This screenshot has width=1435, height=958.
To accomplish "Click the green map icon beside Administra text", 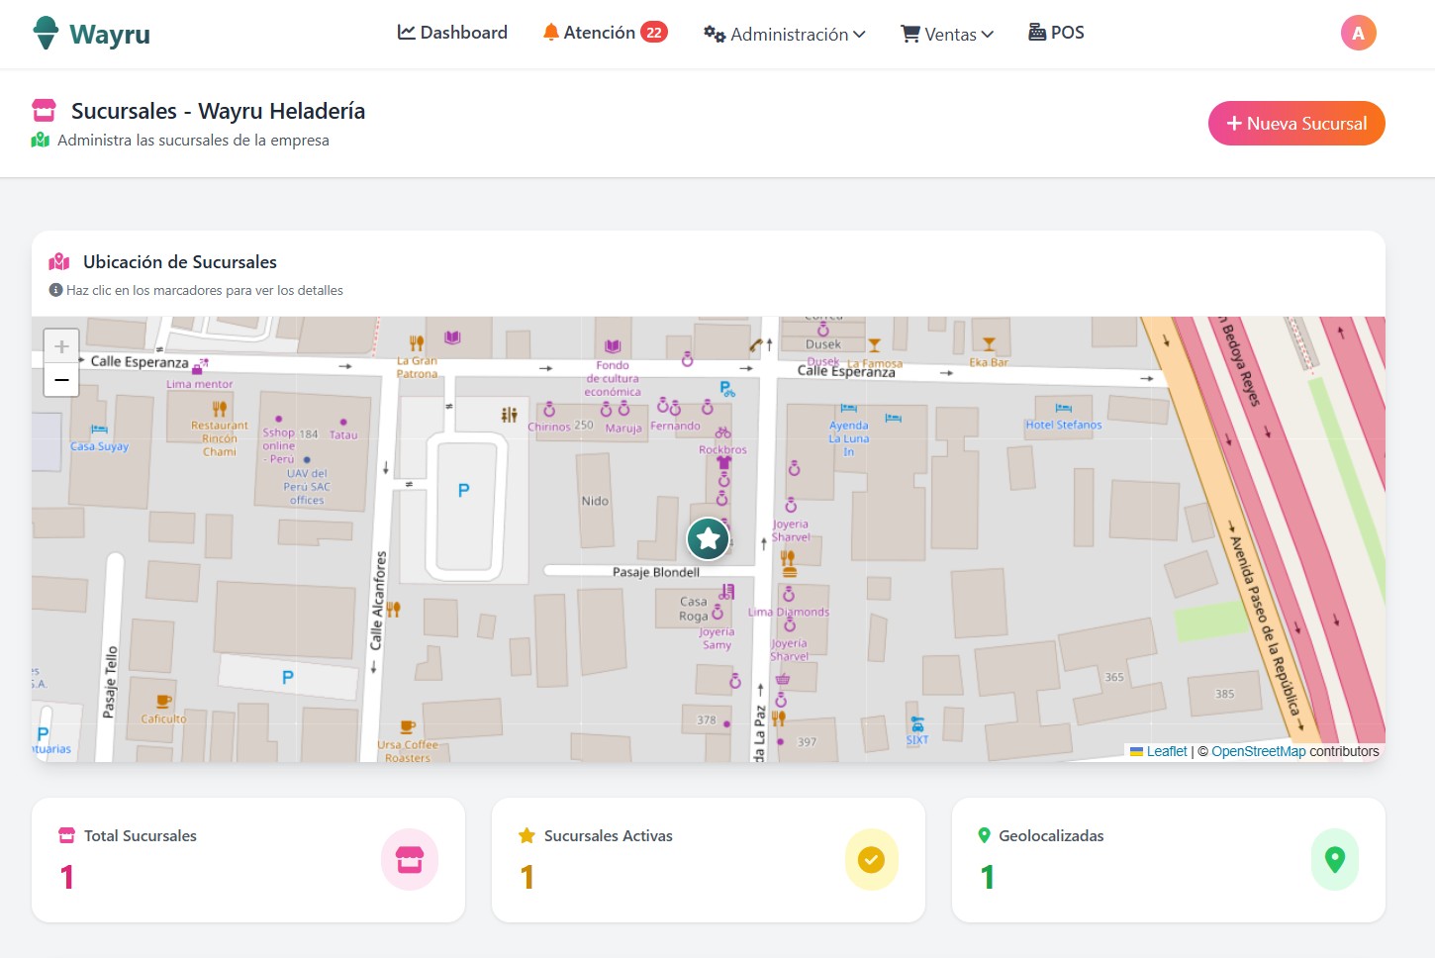I will [x=41, y=140].
